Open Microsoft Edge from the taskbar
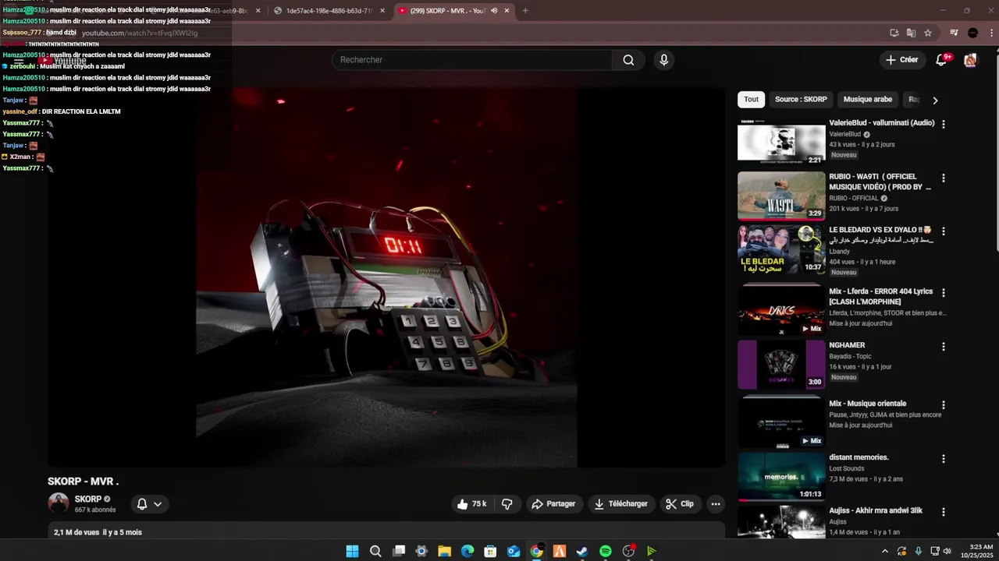Image resolution: width=999 pixels, height=561 pixels. (x=468, y=551)
